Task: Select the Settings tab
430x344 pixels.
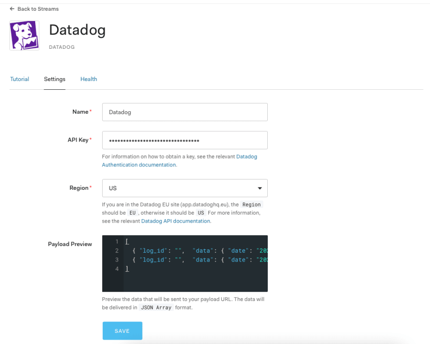Action: tap(55, 79)
